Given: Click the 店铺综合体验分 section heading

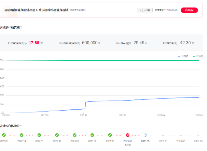Looking at the screenshot, I should click(x=10, y=126).
